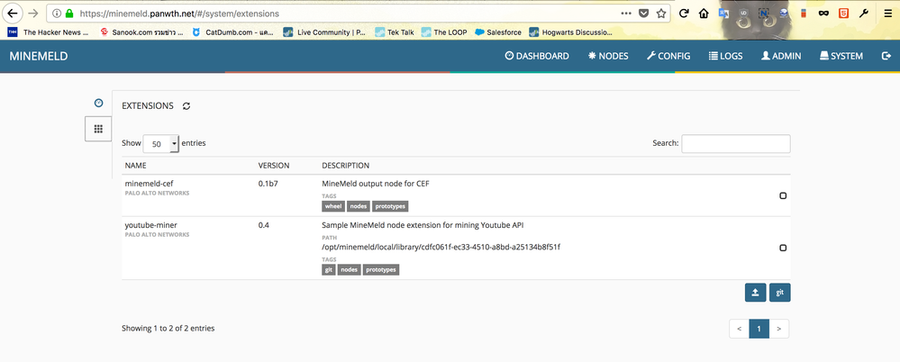Bookmark this page with the star icon

[x=661, y=14]
